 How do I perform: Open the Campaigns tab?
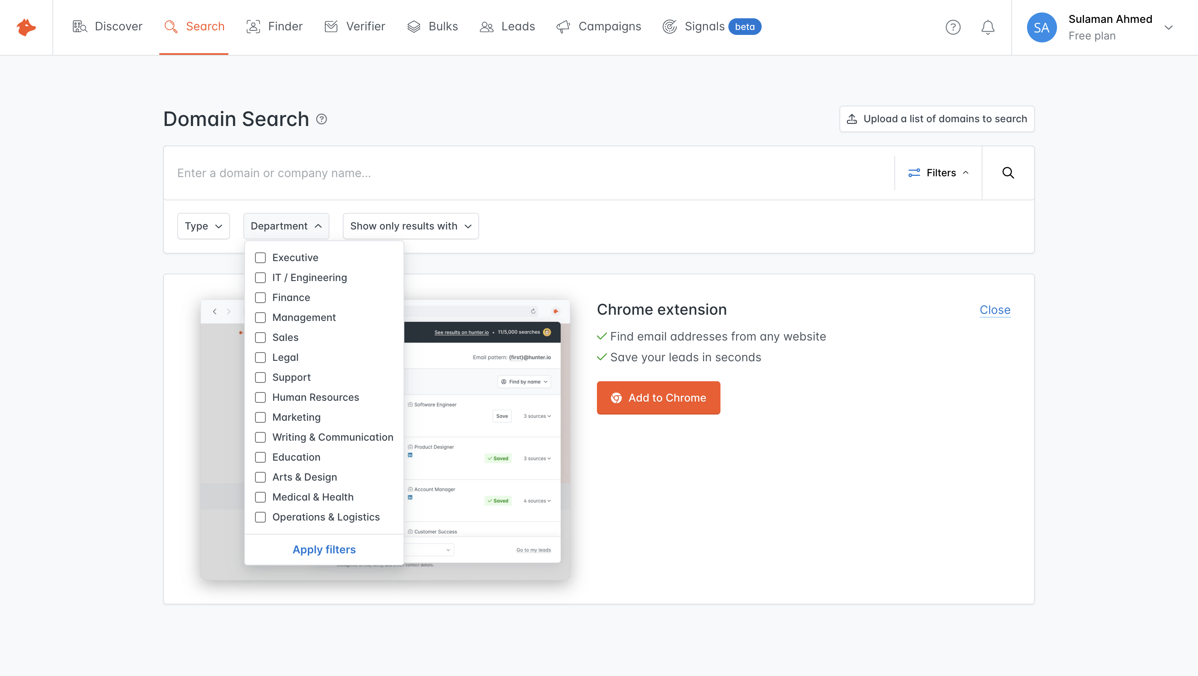point(599,27)
